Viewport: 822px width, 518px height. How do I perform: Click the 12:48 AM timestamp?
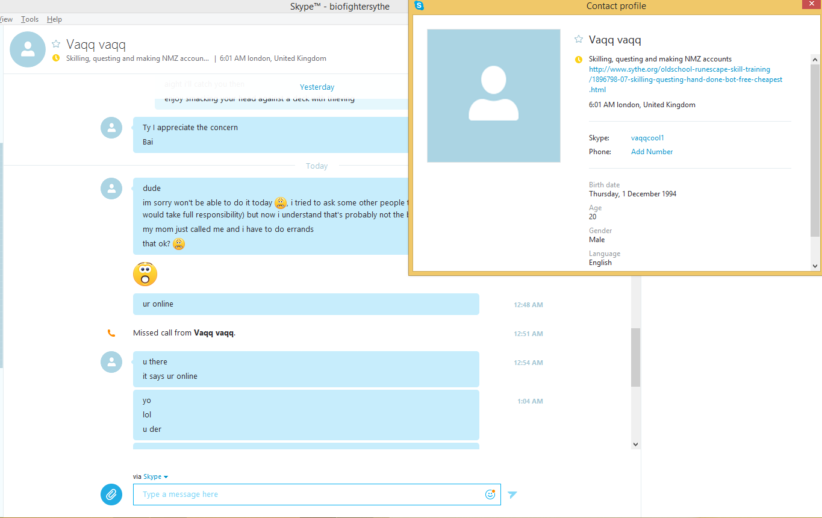click(x=528, y=305)
